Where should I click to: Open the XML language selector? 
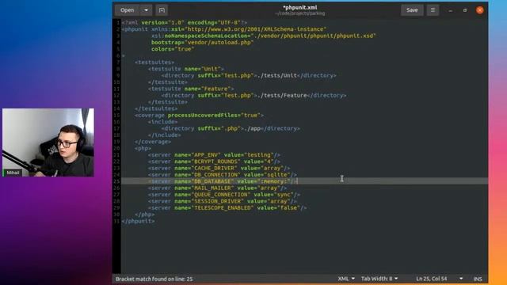[346, 279]
